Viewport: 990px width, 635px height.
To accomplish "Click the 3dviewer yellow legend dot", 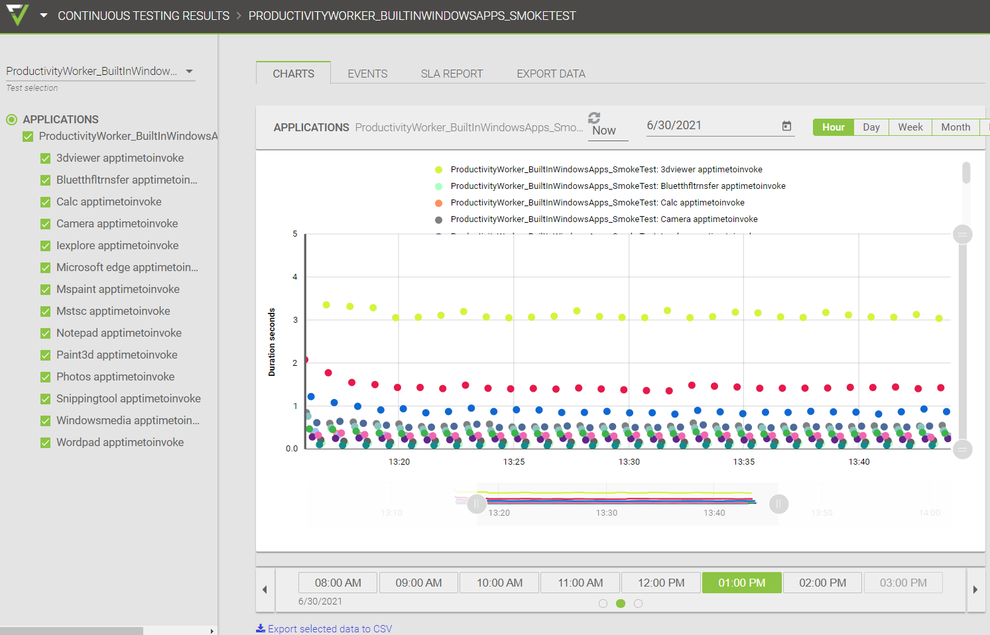I will pyautogui.click(x=438, y=170).
